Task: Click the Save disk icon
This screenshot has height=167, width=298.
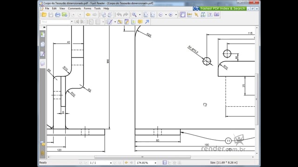Action: coord(51,14)
